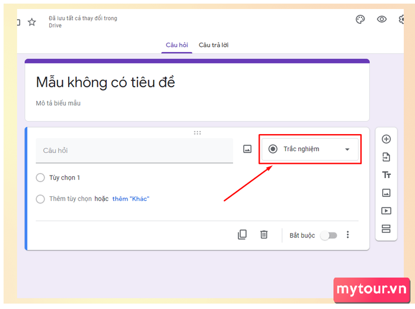Add a video from the sidebar
The width and height of the screenshot is (415, 309).
[386, 211]
